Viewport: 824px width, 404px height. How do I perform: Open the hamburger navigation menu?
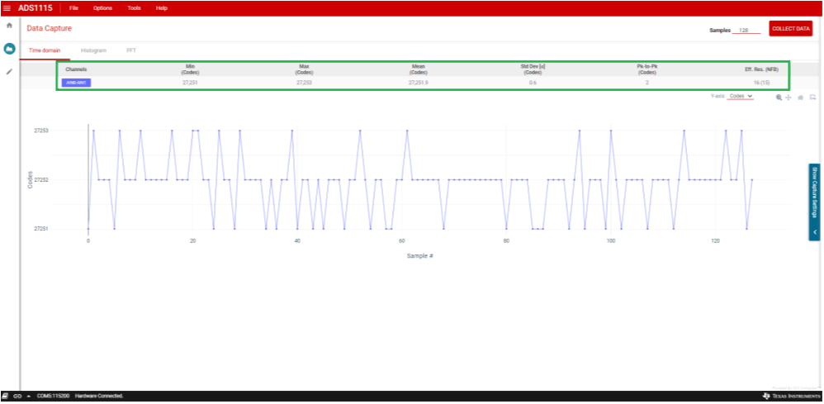7,8
